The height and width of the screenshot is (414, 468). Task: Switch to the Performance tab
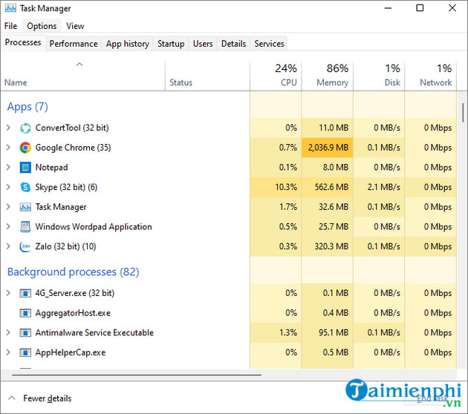pos(74,44)
